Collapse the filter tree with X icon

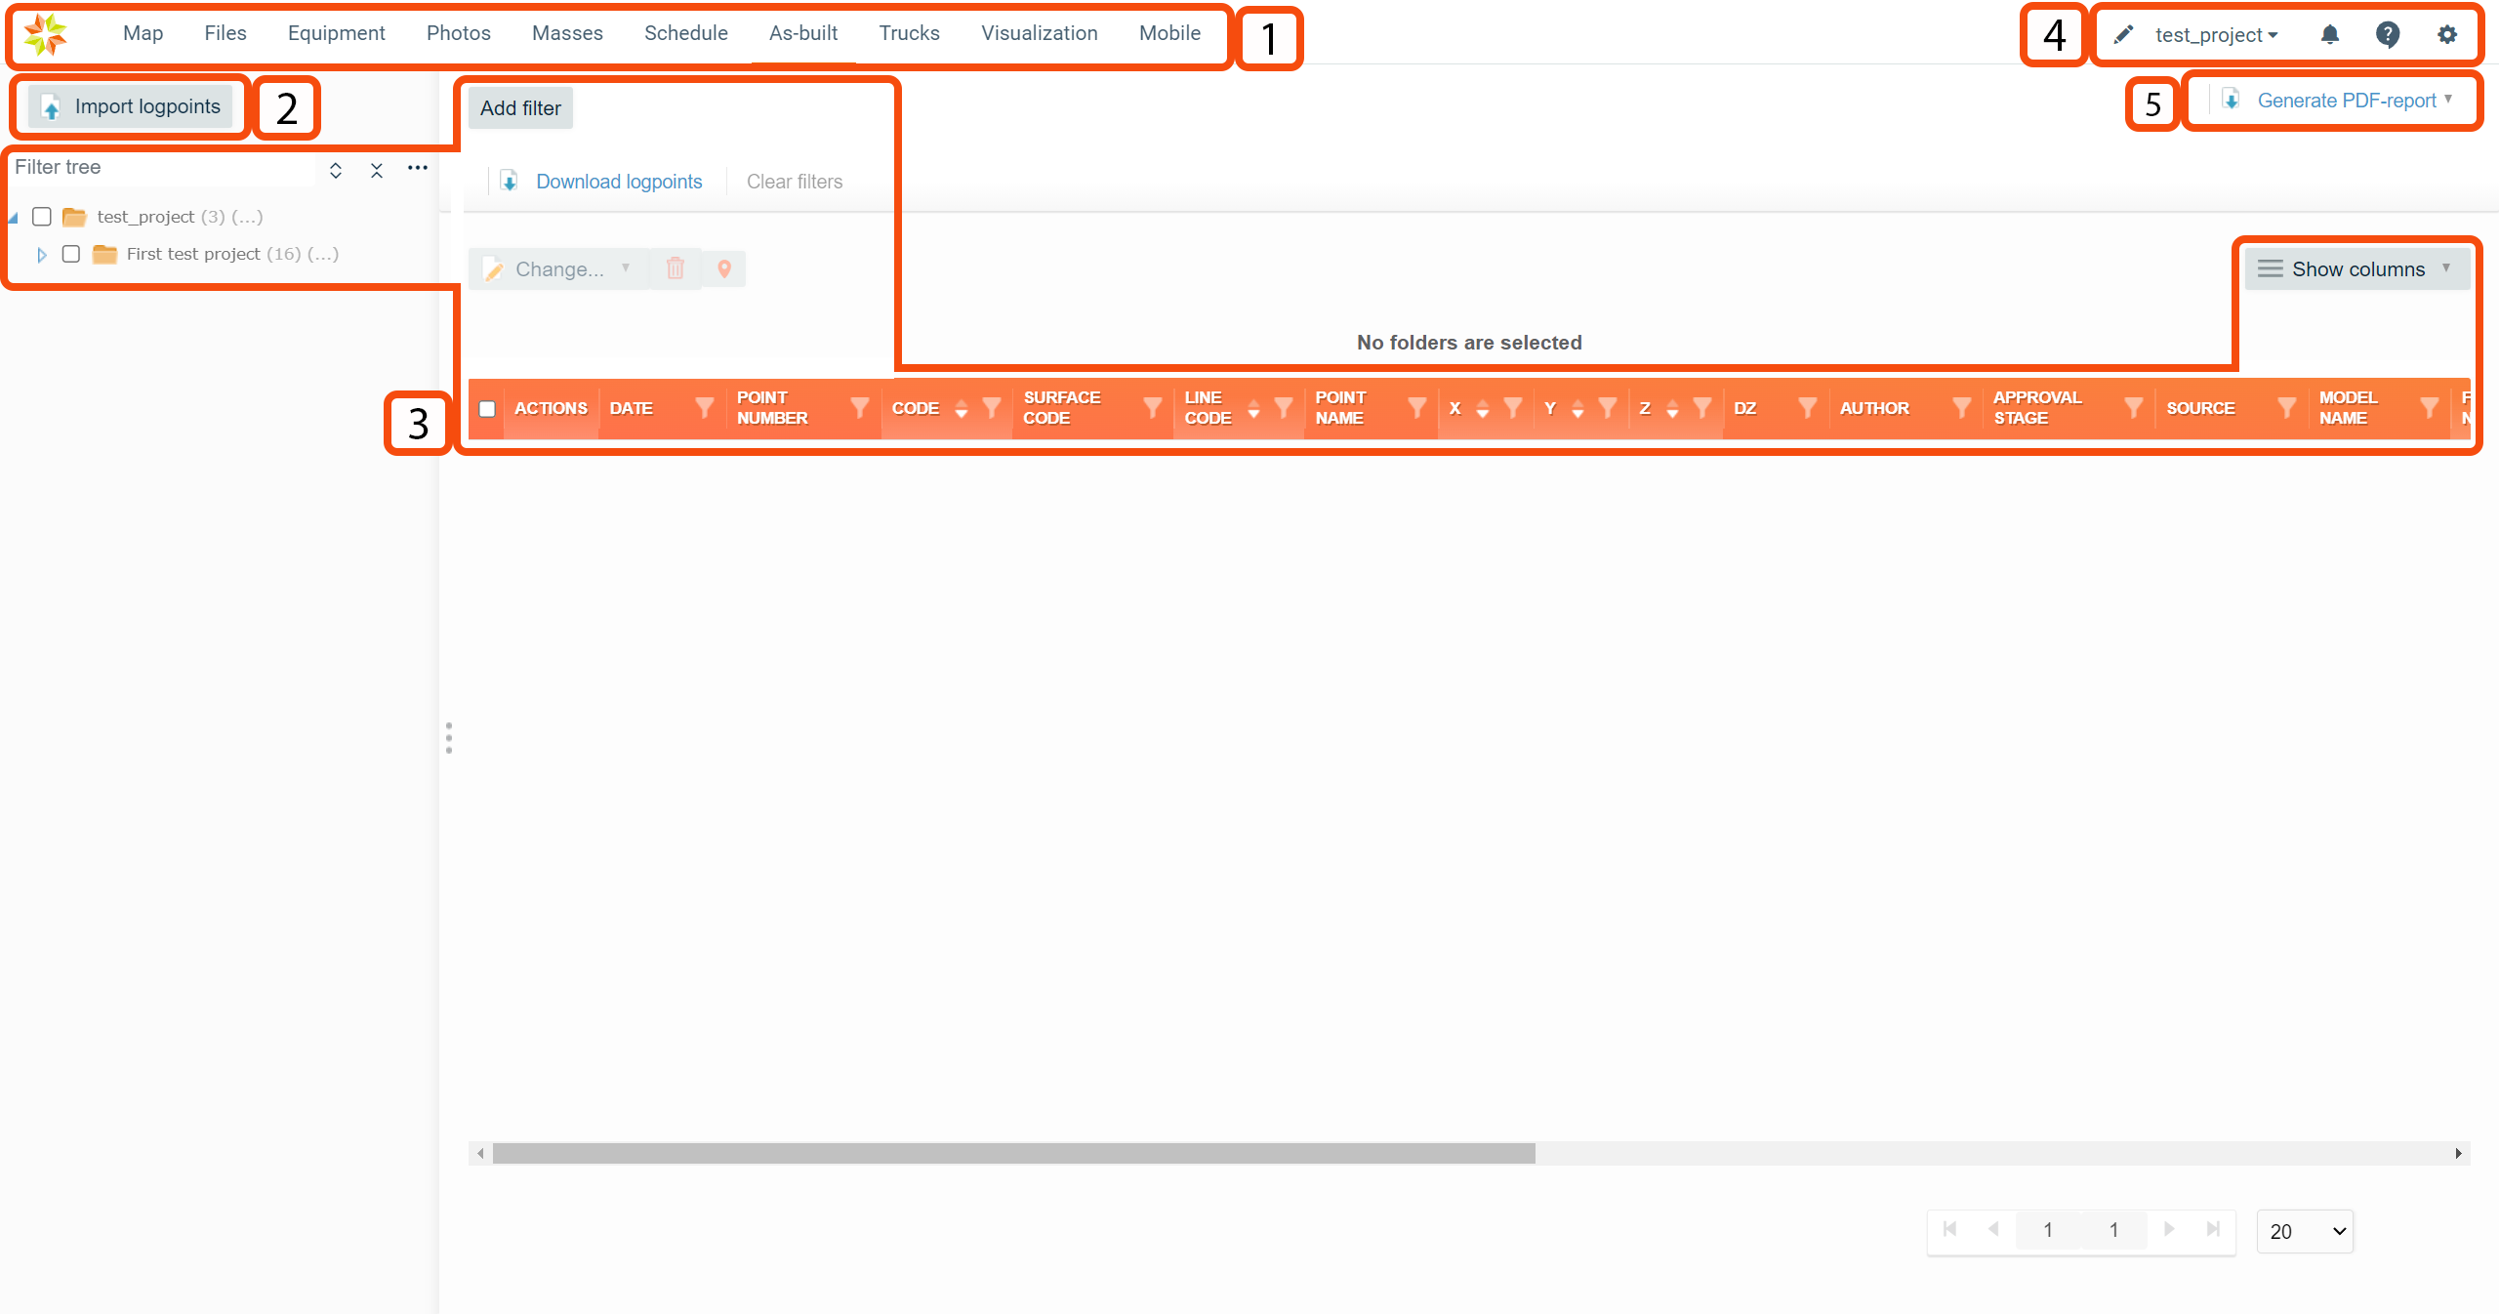pyautogui.click(x=377, y=170)
